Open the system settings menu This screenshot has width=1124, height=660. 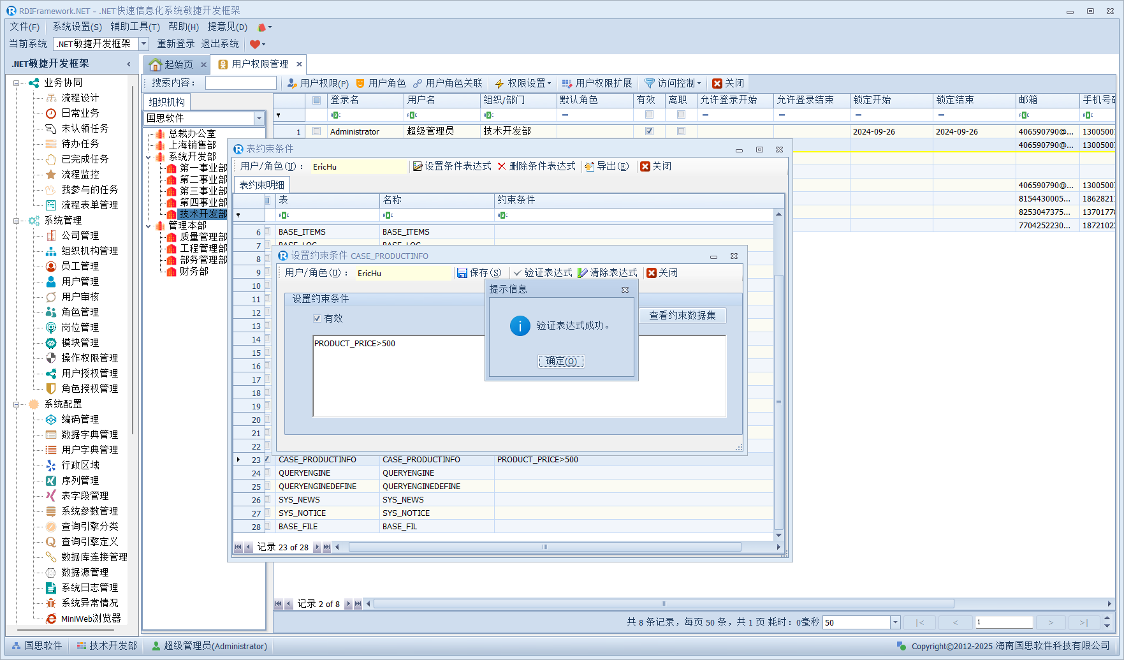click(x=77, y=27)
